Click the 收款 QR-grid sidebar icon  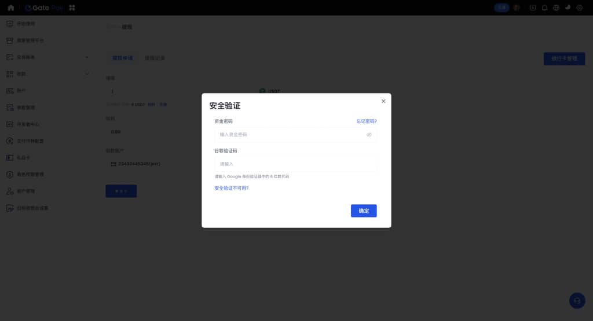tap(10, 74)
